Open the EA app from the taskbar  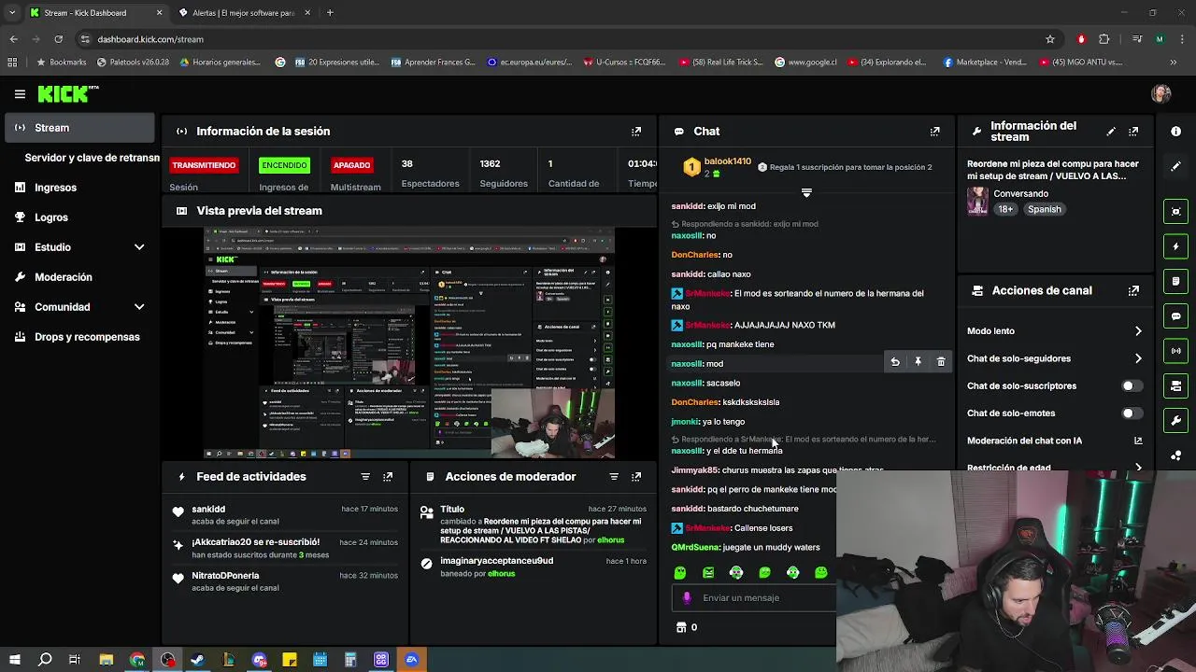411,660
